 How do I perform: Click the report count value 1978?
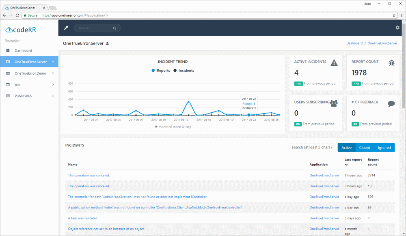(359, 73)
